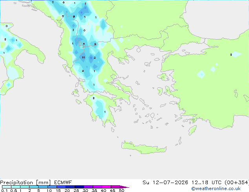Pick the legend swatch between 30 and 35
This screenshot has height=192, width=249.
coord(88,187)
